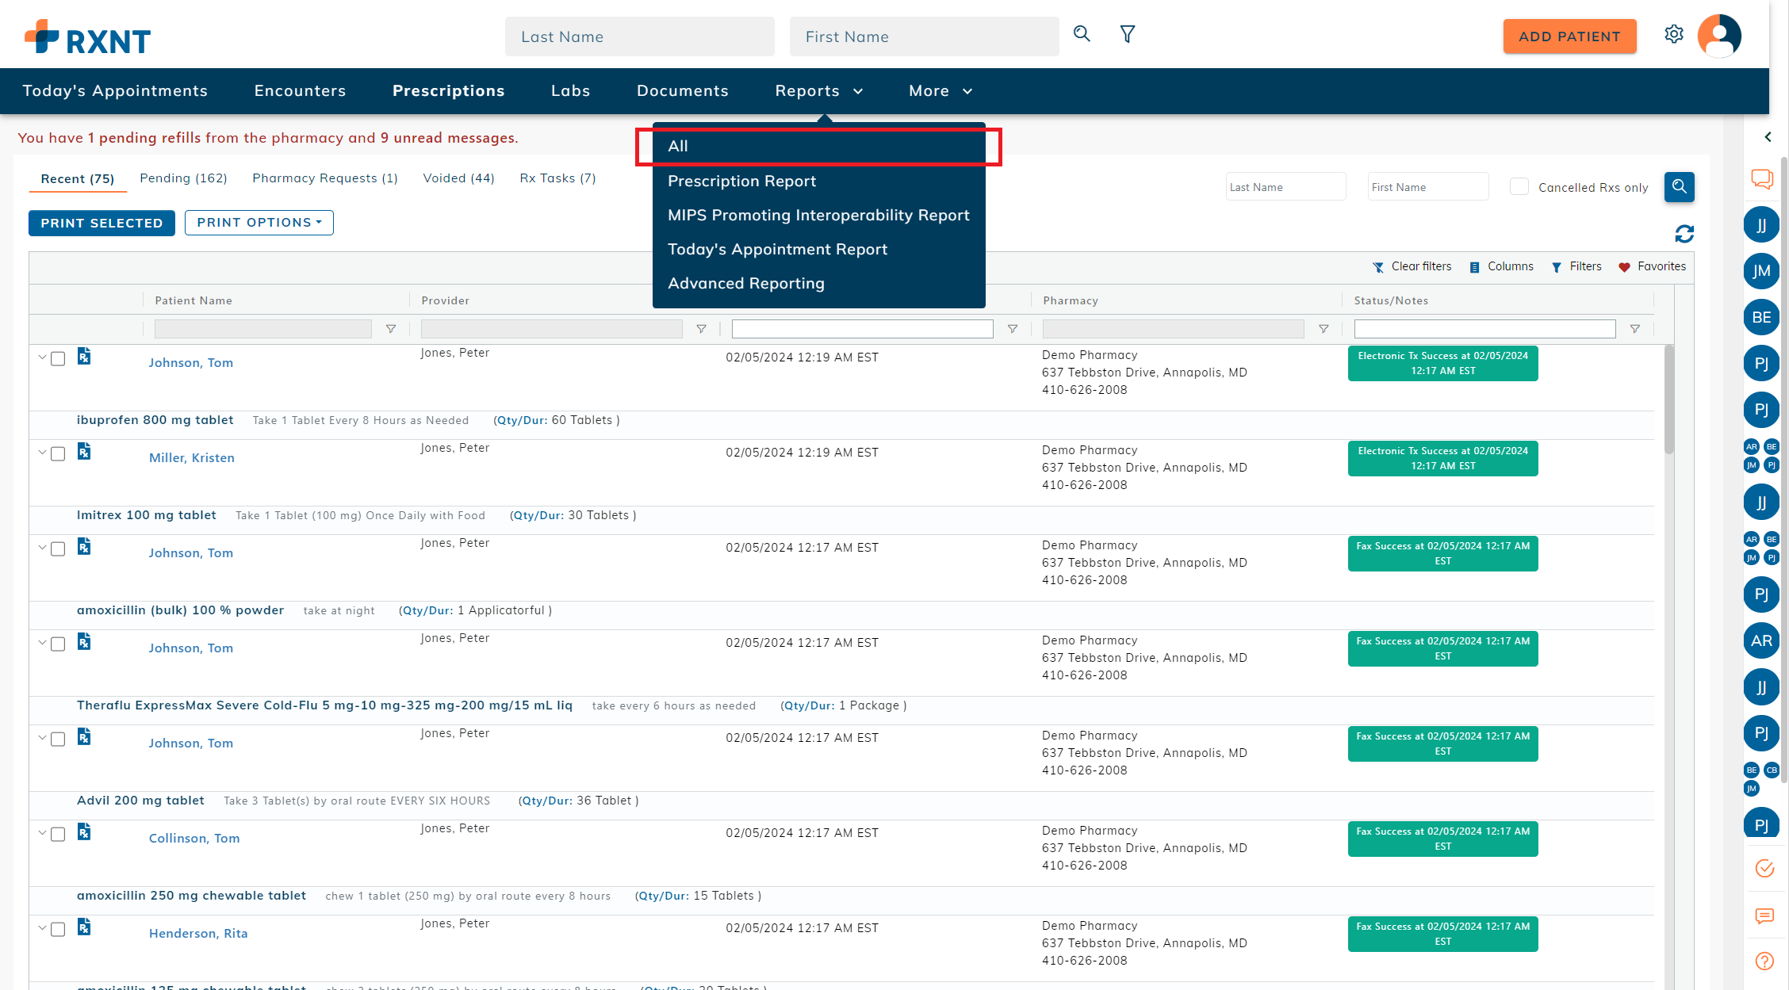Click the patient search magnifier icon
The width and height of the screenshot is (1789, 990).
(x=1082, y=34)
